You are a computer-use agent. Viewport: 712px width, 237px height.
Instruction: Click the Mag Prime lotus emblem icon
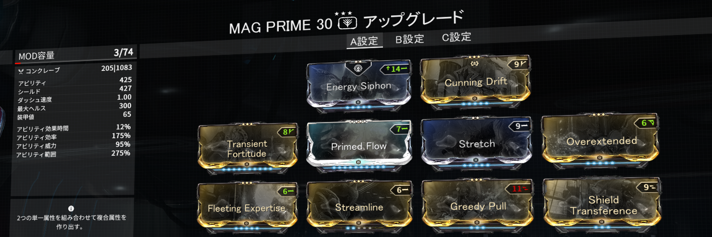[x=347, y=22]
